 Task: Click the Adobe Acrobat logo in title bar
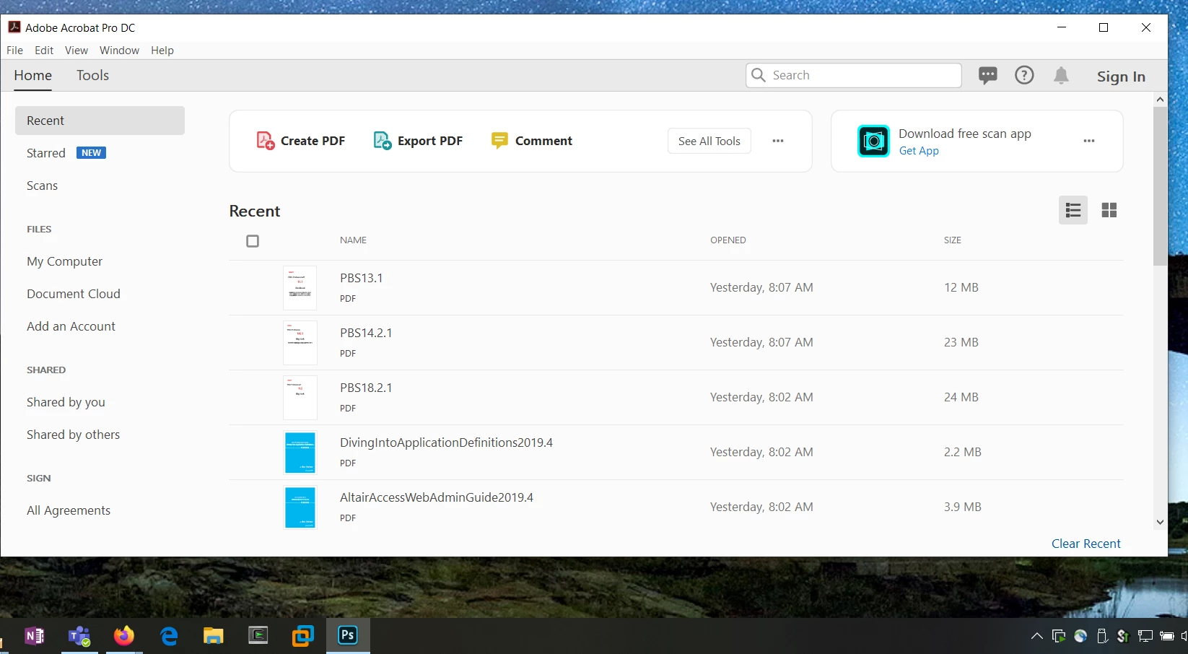coord(14,27)
